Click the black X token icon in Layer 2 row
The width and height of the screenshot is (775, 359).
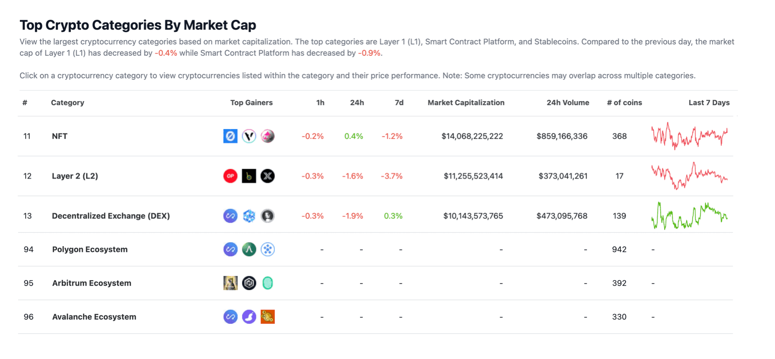(268, 176)
